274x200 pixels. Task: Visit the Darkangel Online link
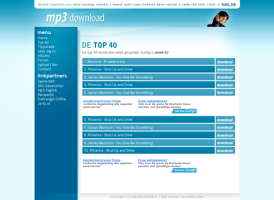[52, 99]
